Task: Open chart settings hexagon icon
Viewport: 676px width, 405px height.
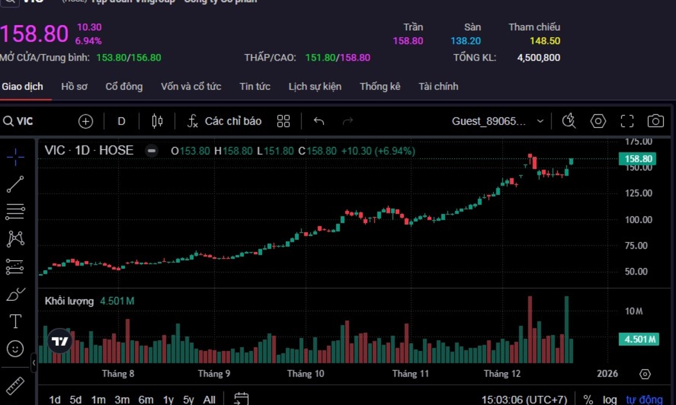Action: (598, 121)
